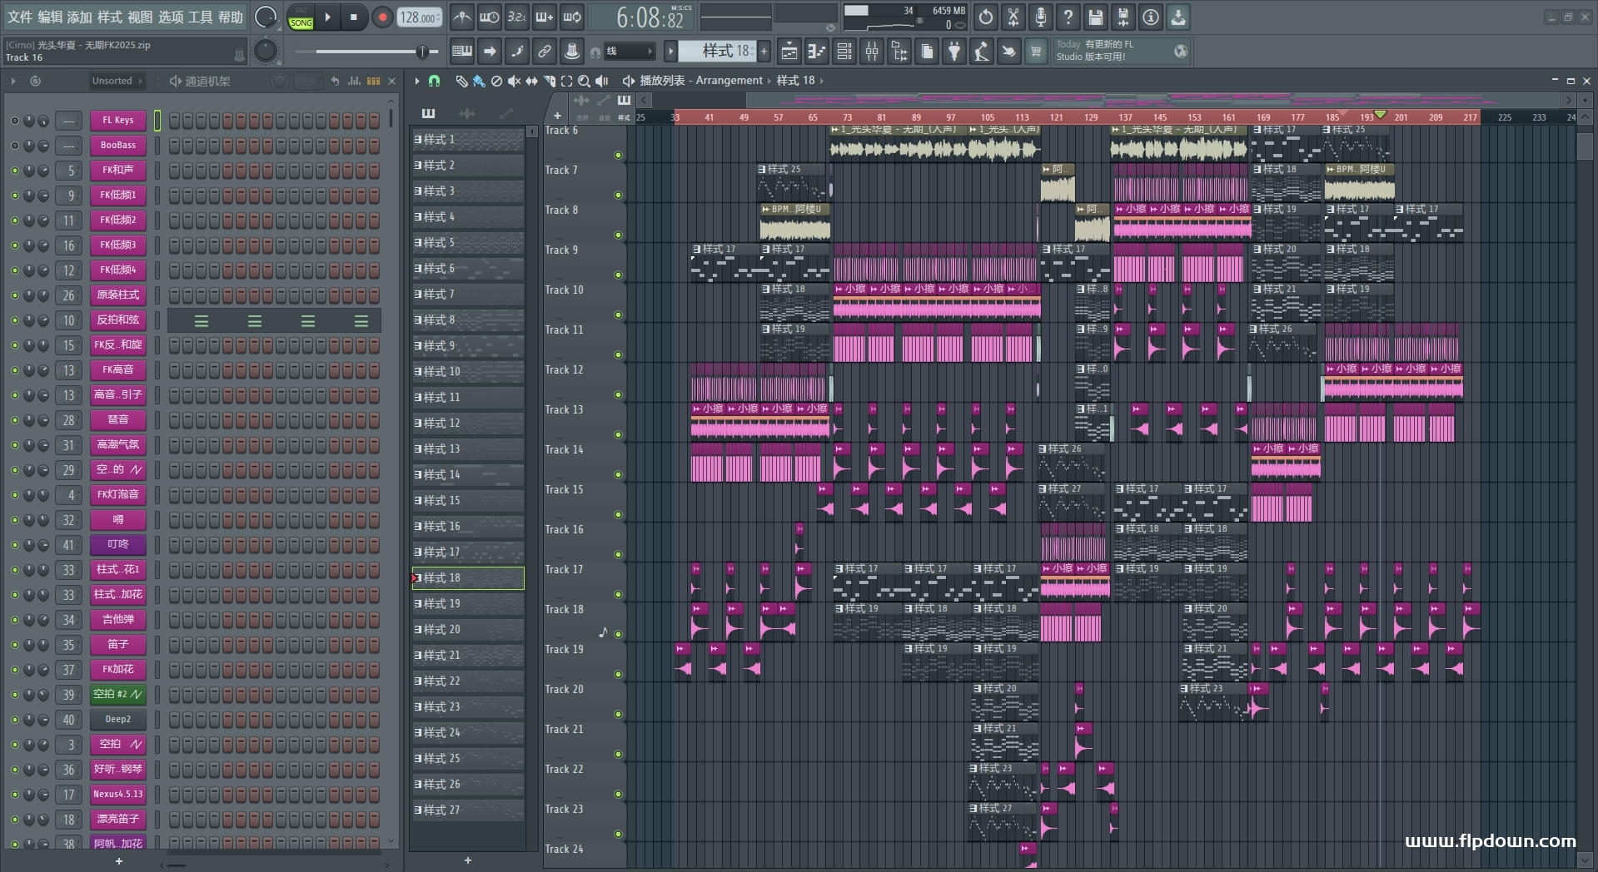Select the paint brush tool in playlist

479,81
